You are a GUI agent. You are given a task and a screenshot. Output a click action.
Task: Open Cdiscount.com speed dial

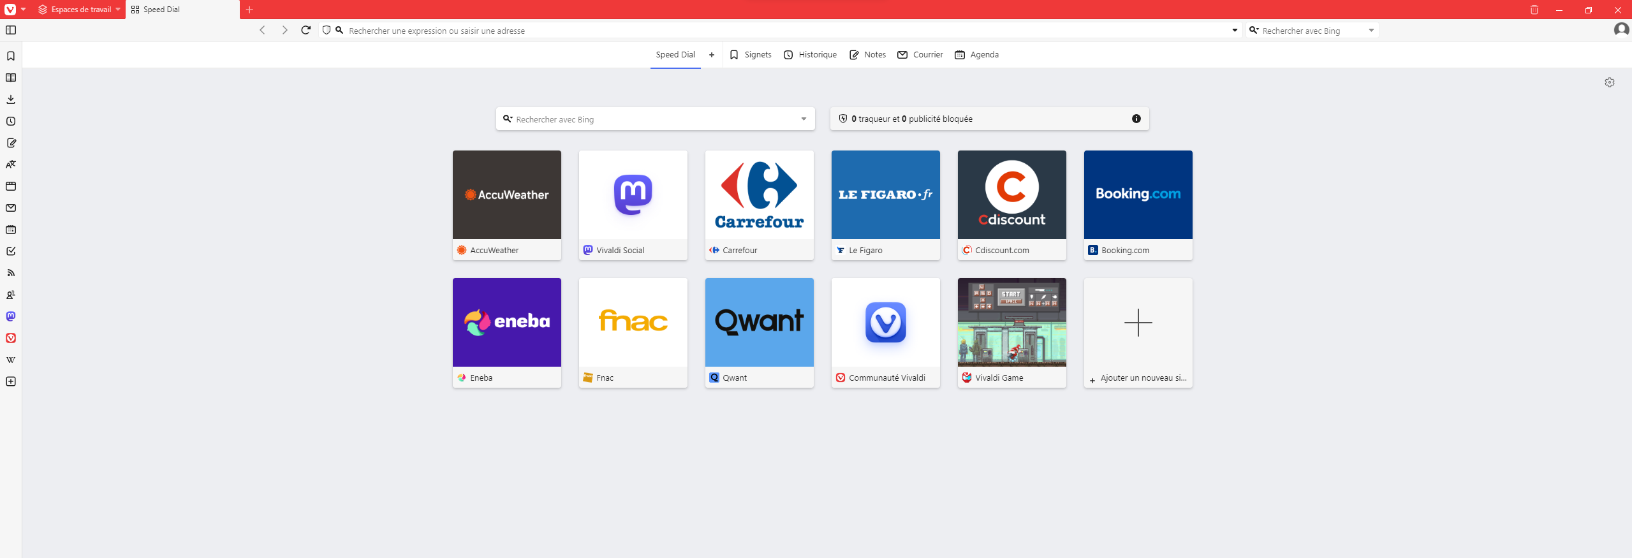1012,205
